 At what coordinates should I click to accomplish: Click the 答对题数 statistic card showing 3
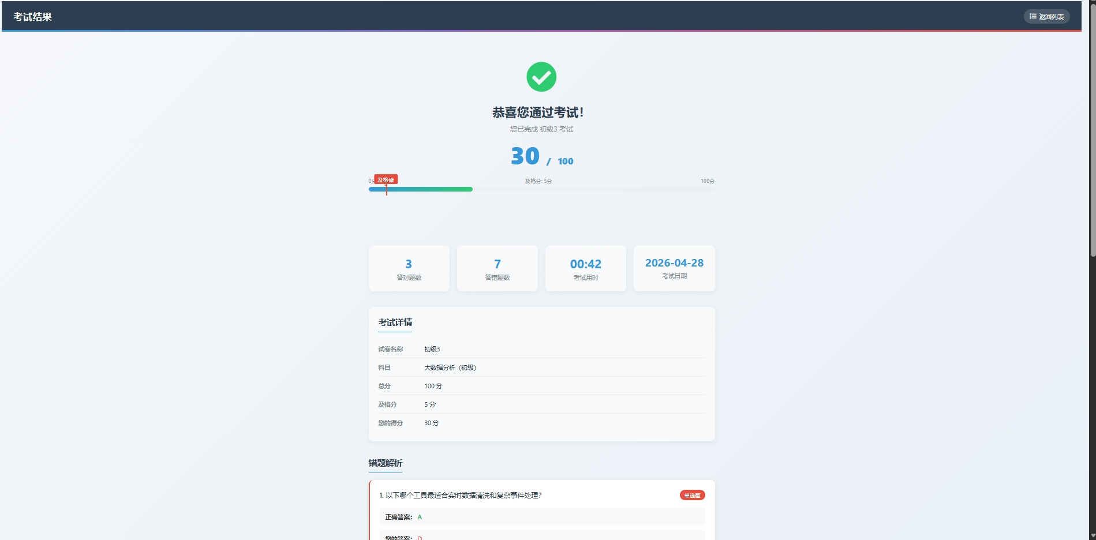(x=409, y=268)
